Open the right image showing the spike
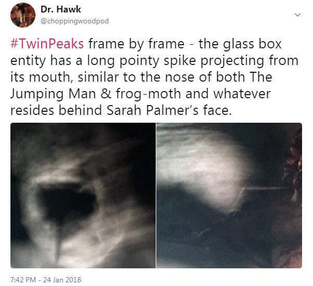The height and width of the screenshot is (286, 313). pyautogui.click(x=229, y=196)
